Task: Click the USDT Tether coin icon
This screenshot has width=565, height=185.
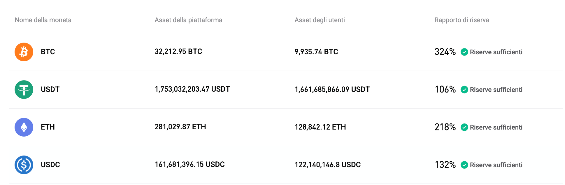Action: [24, 90]
